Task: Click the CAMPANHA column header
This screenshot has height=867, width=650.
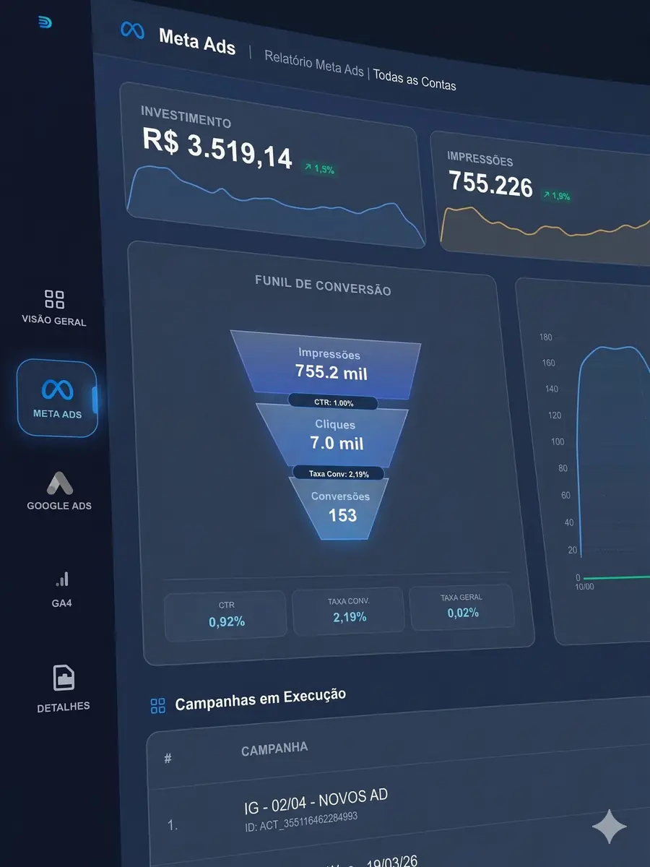Action: click(x=274, y=749)
